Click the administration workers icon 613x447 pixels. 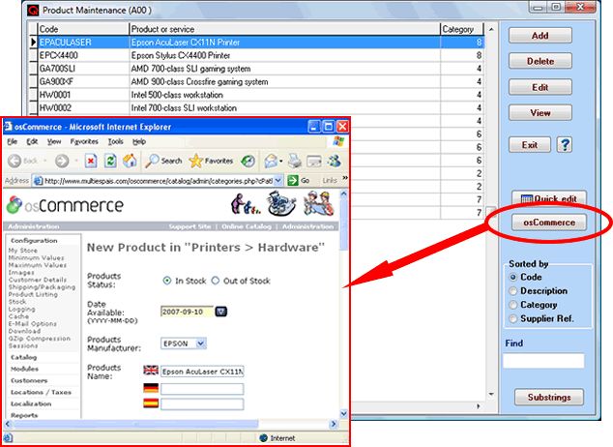(319, 203)
